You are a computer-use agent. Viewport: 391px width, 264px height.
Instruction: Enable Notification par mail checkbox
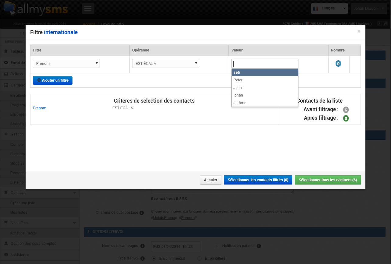tap(217, 246)
